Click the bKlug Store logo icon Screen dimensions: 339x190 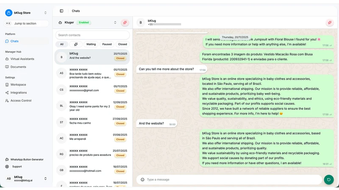[8, 13]
